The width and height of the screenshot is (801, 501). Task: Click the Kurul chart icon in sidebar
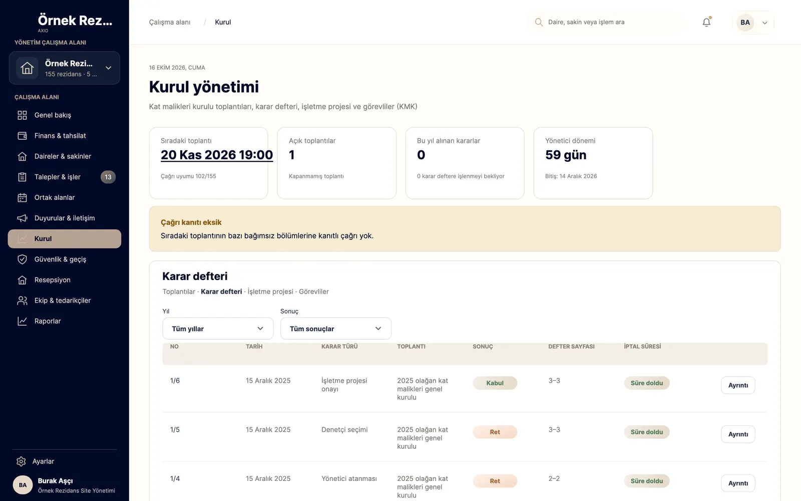tap(22, 238)
